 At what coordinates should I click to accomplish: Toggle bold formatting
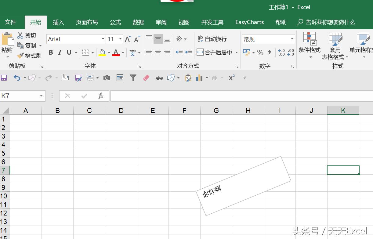51,52
